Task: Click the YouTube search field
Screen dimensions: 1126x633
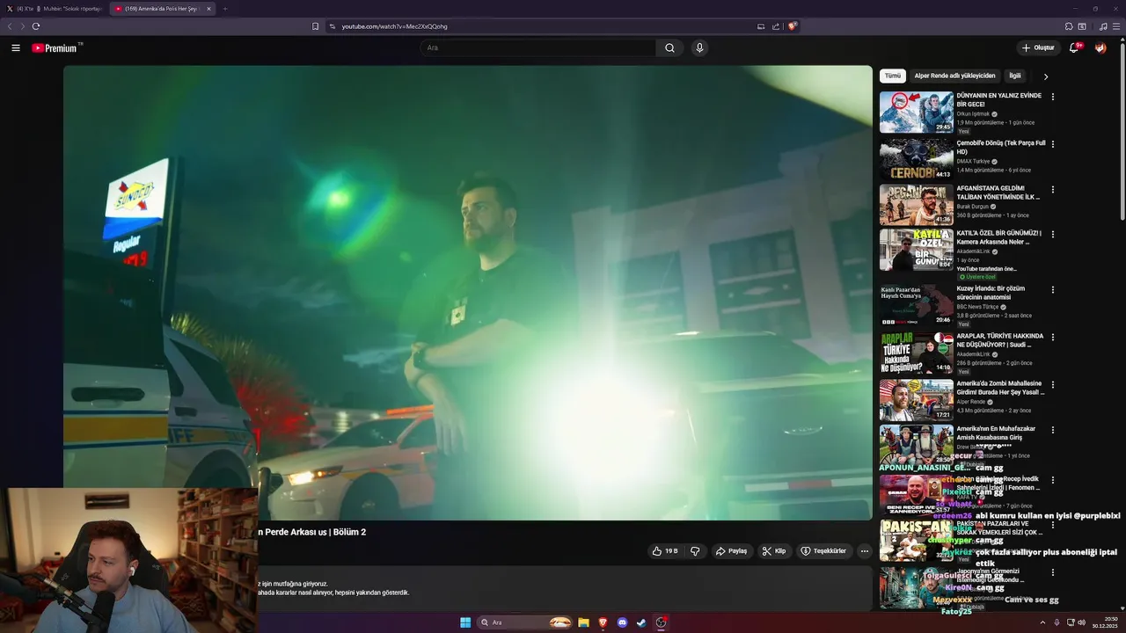Action: 537,48
